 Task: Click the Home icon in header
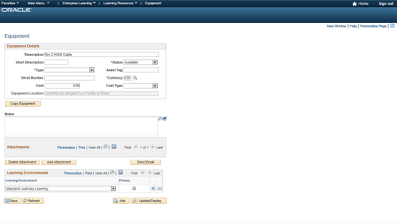pos(354,4)
